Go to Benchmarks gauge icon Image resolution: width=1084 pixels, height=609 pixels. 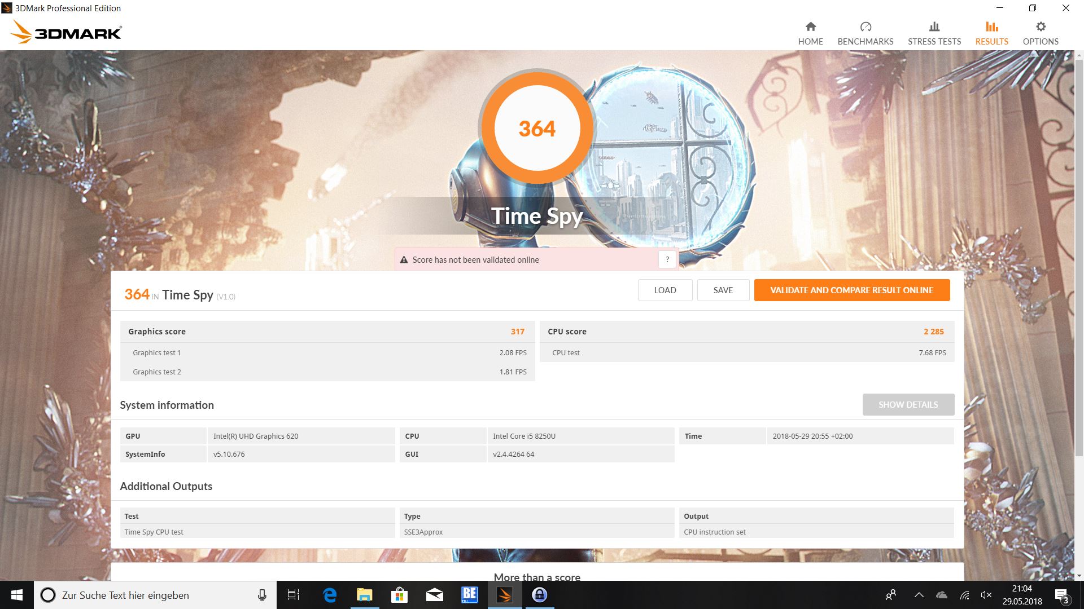[865, 27]
